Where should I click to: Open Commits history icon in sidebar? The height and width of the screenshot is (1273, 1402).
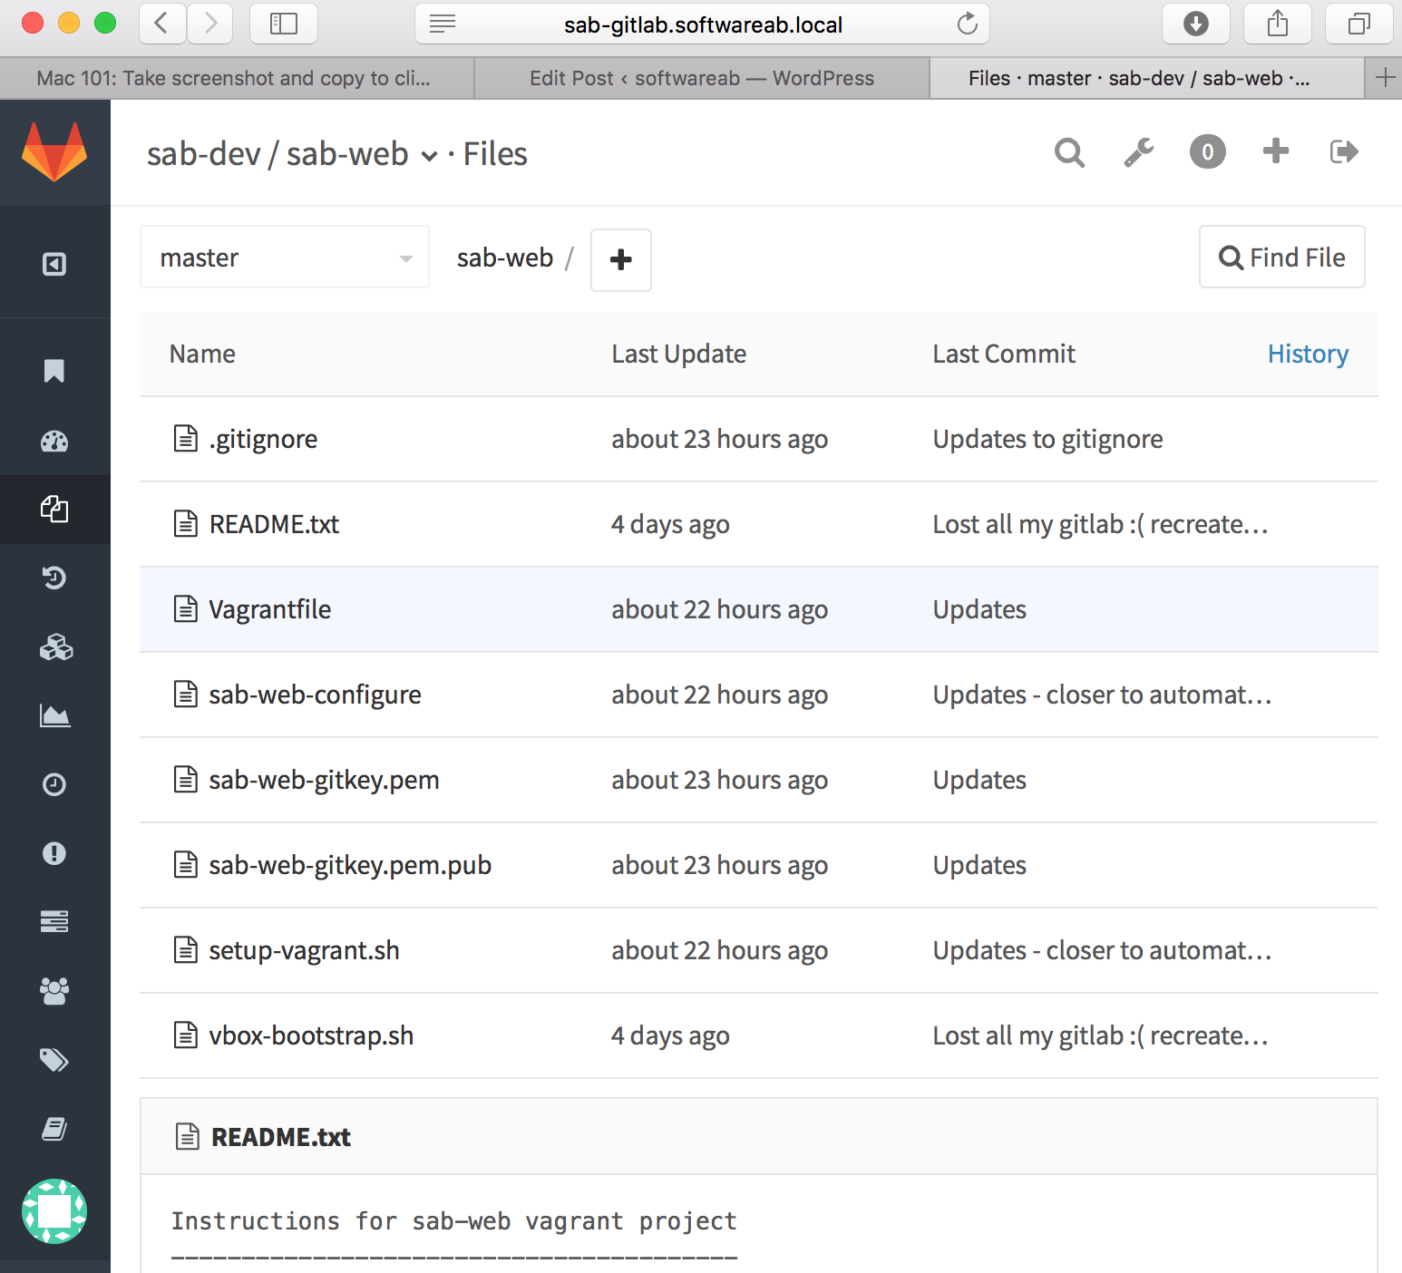click(x=54, y=578)
